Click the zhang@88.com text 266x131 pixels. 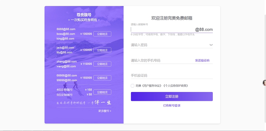pyautogui.click(x=67, y=61)
